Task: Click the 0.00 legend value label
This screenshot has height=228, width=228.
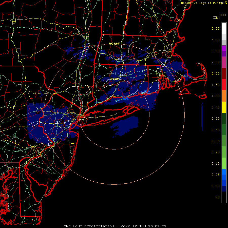Action: 216,186
